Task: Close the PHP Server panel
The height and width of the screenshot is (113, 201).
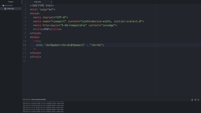Action: 198,100
